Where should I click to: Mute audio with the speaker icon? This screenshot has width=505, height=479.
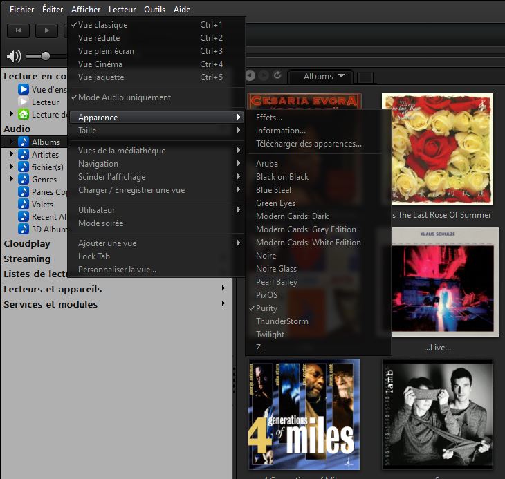click(x=13, y=56)
